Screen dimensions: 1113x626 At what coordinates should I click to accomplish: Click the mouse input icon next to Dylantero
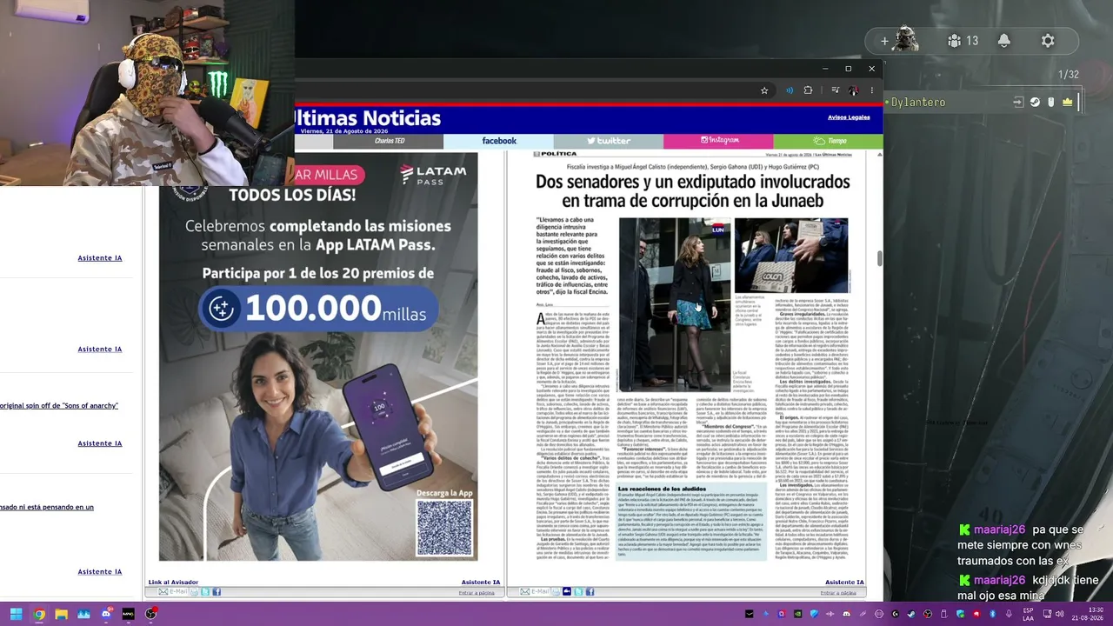(x=1050, y=103)
